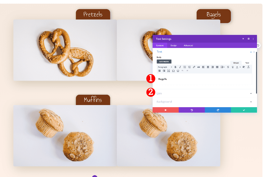This screenshot has height=177, width=267.
Task: Open the Paragraph format dropdown
Action: 165,67
